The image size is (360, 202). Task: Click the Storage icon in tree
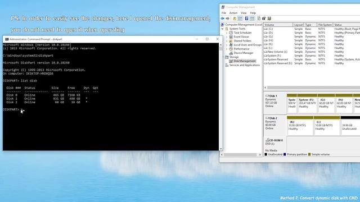[x=227, y=57]
